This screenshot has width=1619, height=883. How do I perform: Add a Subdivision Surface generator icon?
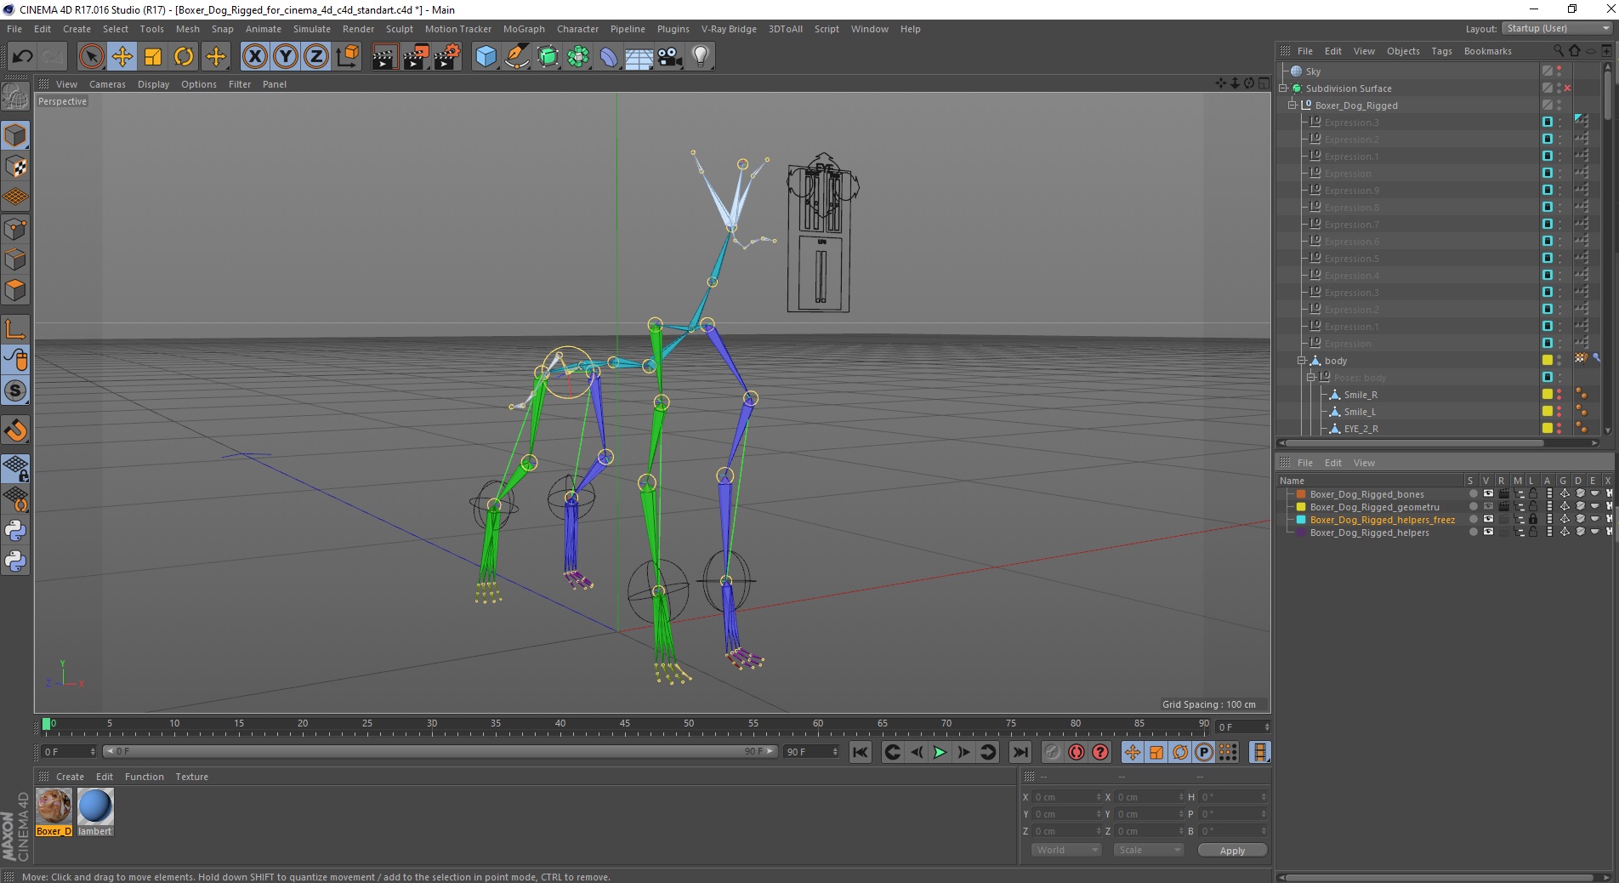point(548,57)
